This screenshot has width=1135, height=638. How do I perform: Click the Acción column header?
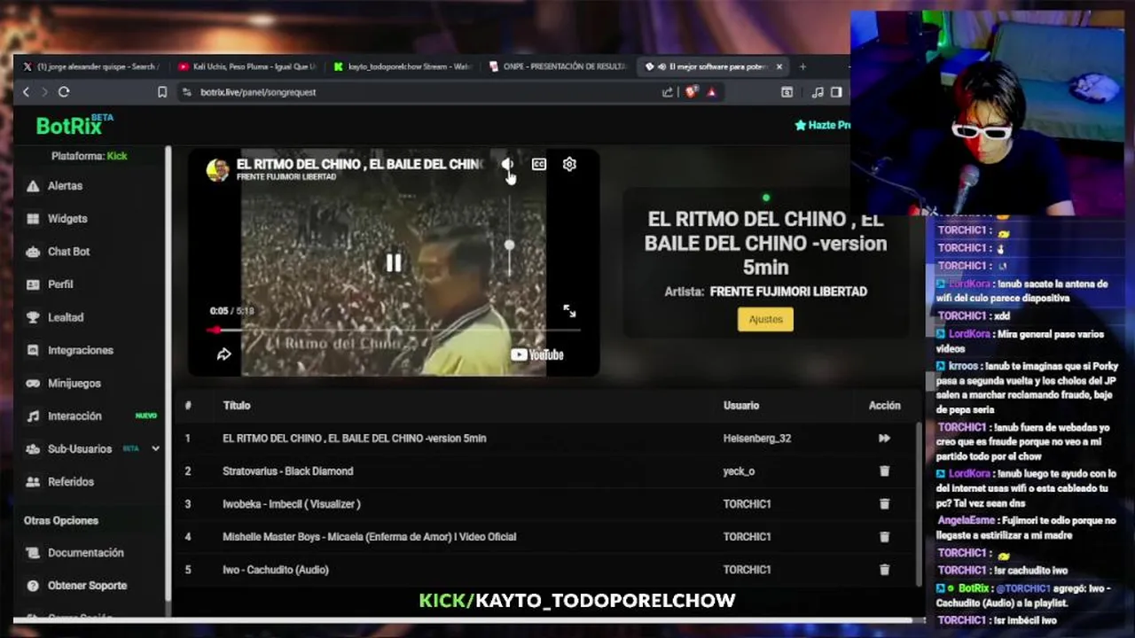click(884, 406)
